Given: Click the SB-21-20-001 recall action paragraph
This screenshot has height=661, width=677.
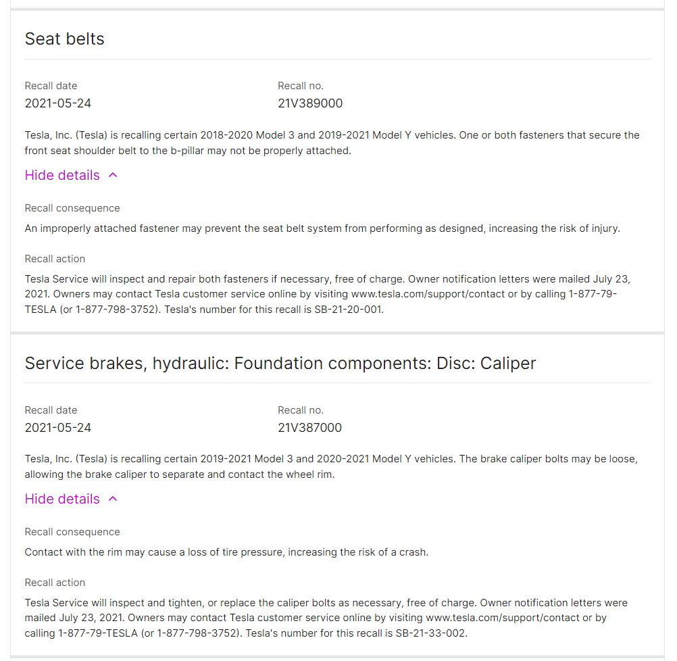Looking at the screenshot, I should pos(328,295).
